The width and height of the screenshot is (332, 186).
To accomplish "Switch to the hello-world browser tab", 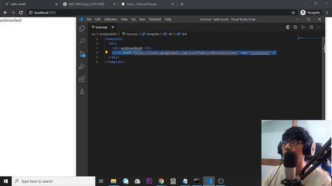I will pos(30,4).
